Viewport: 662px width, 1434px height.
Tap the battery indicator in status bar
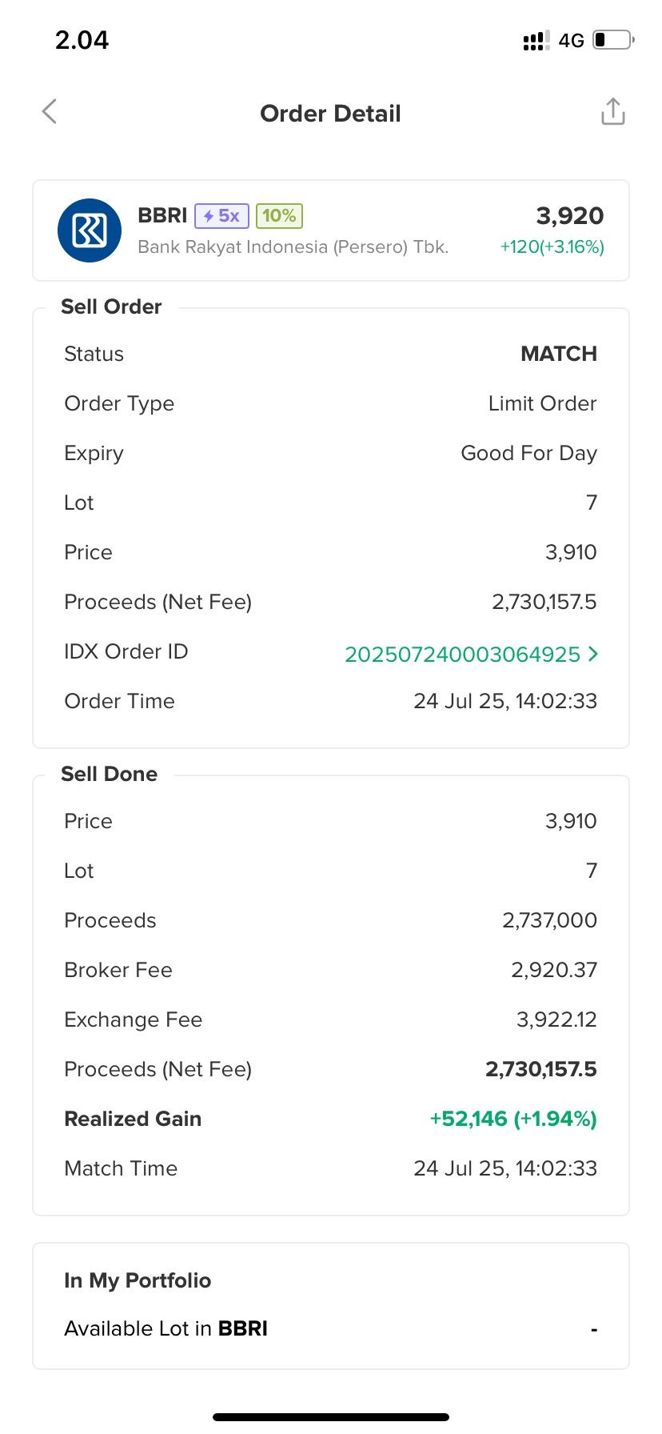[x=613, y=40]
